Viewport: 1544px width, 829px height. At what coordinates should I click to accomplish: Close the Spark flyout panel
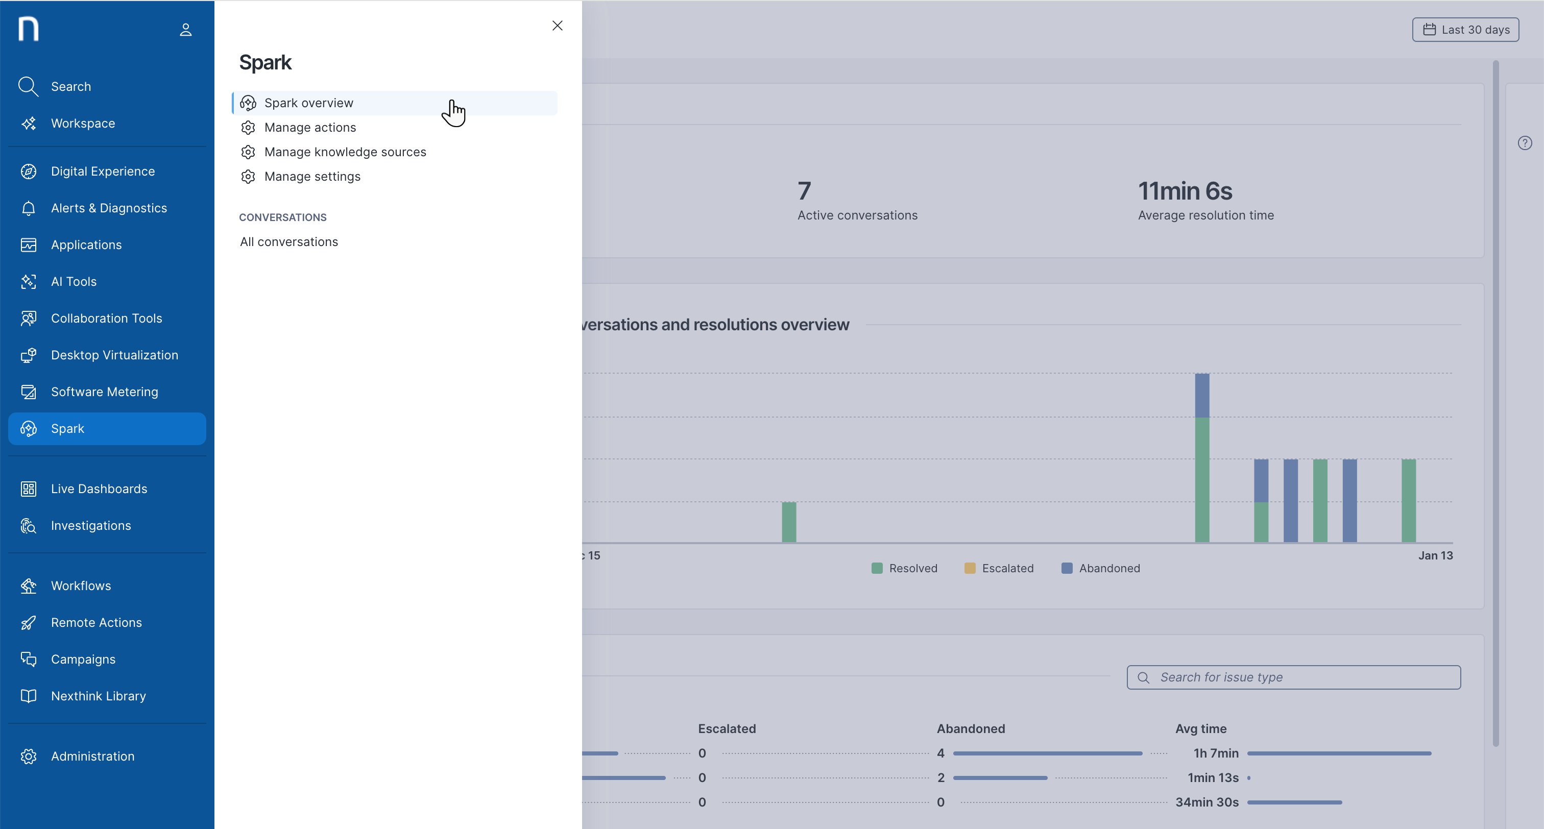click(557, 25)
